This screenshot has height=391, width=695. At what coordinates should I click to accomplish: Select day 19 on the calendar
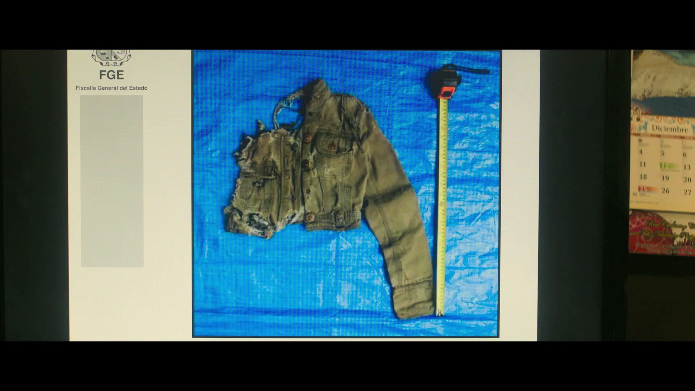tap(665, 178)
